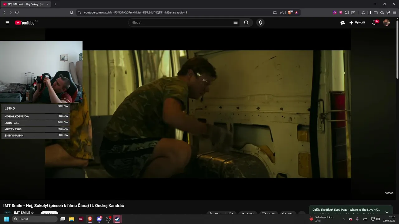Screen dimensions: 399x224
Task: Follow SKINYMAN44 in the overlay list
Action: click(x=63, y=135)
